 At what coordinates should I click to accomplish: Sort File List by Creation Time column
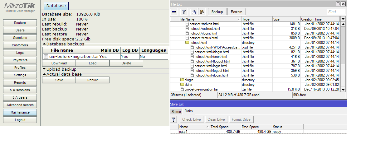point(320,19)
